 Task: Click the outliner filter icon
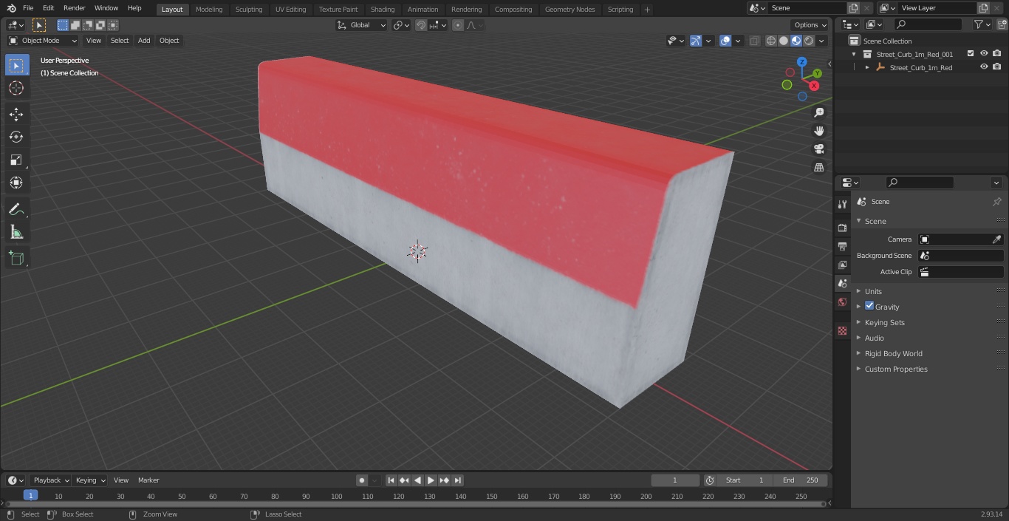(x=982, y=24)
